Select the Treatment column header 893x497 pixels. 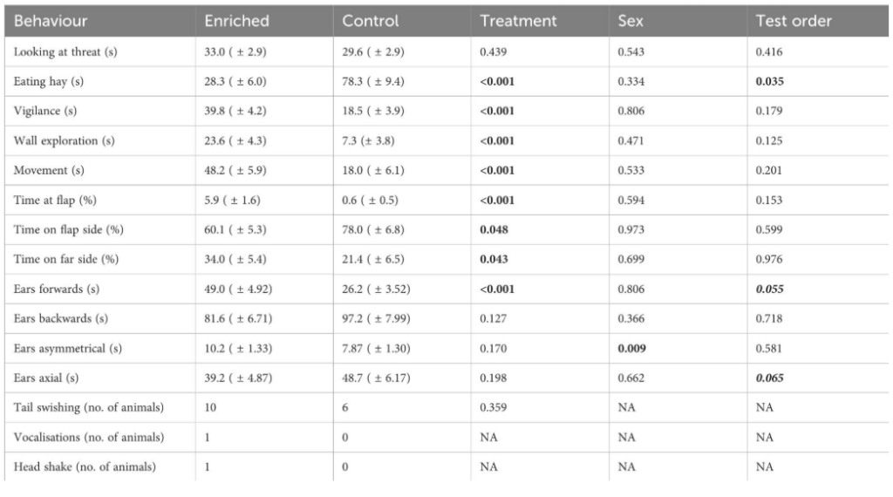[519, 21]
